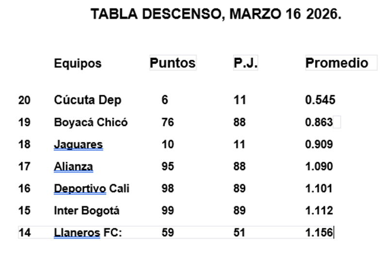This screenshot has width=380, height=256.
Task: Click the TABLA DESCENSO title text
Action: (x=215, y=15)
